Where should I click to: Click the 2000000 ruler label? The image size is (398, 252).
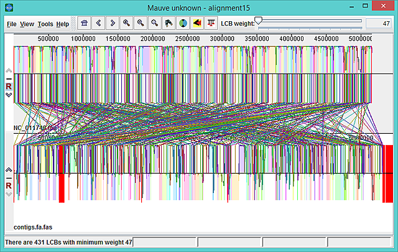(152, 39)
